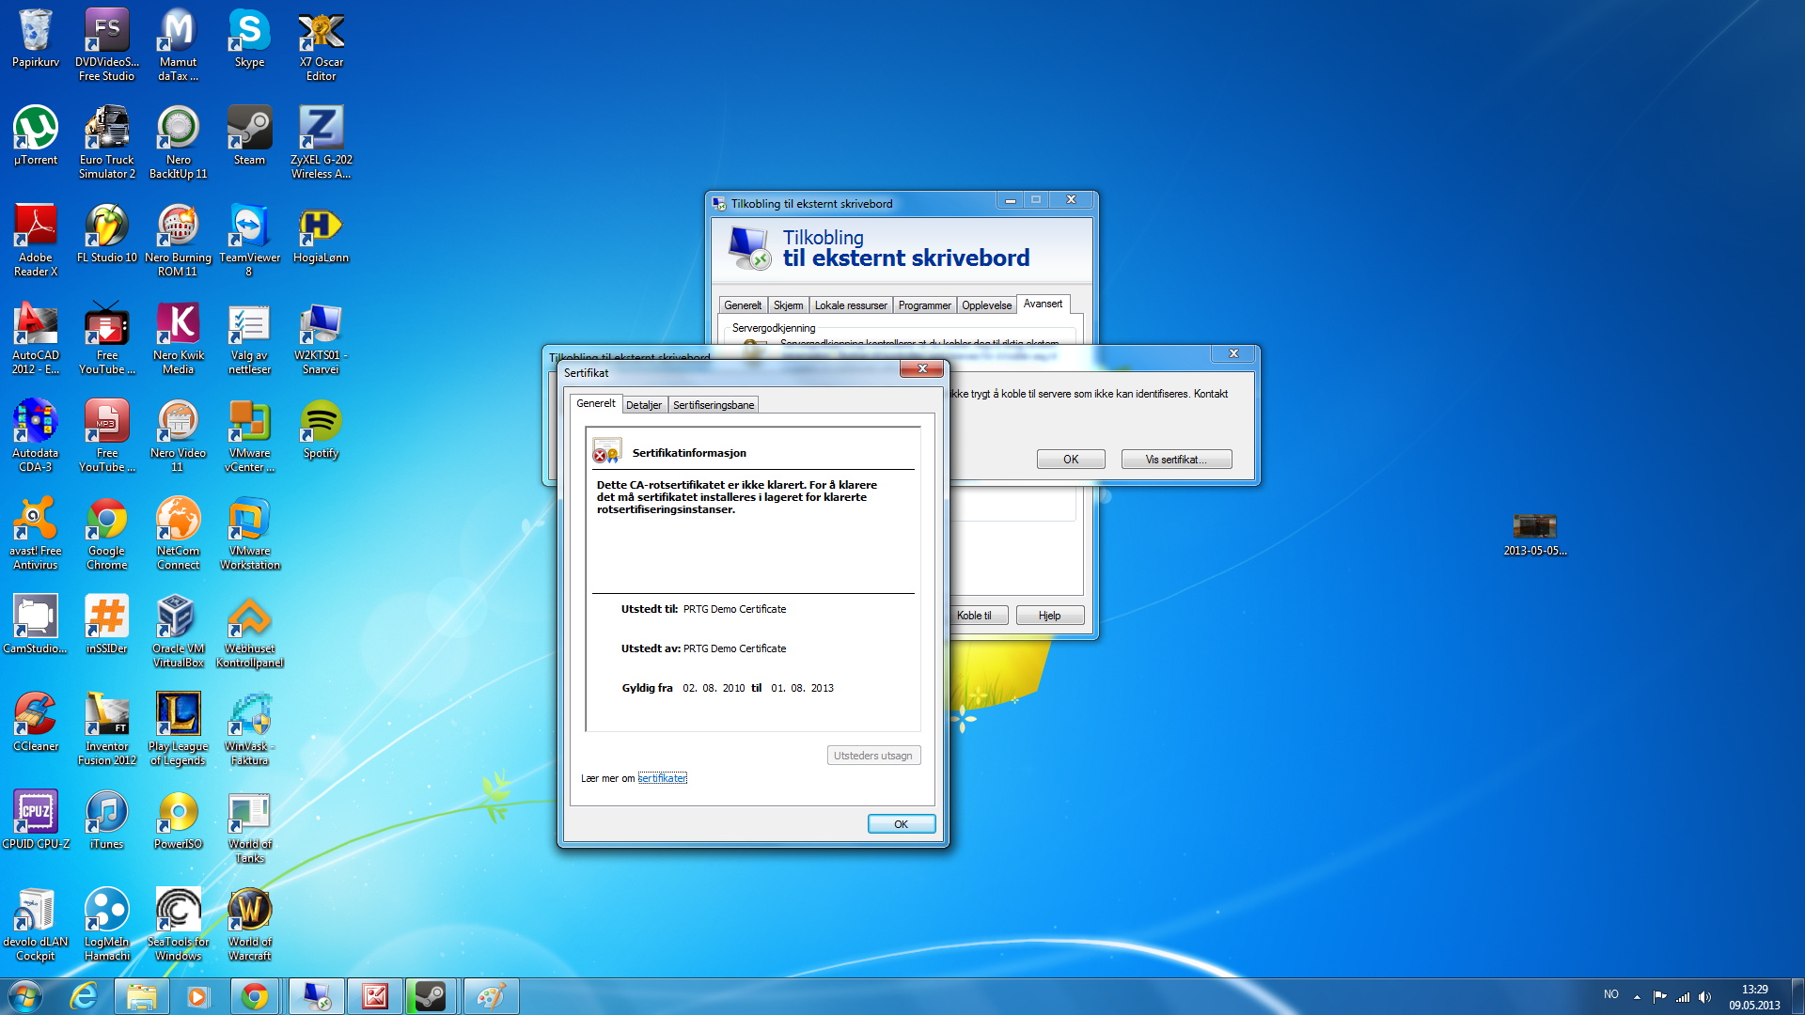Click Vis sertifikat button in warning dialog
Image resolution: width=1805 pixels, height=1015 pixels.
(x=1176, y=460)
